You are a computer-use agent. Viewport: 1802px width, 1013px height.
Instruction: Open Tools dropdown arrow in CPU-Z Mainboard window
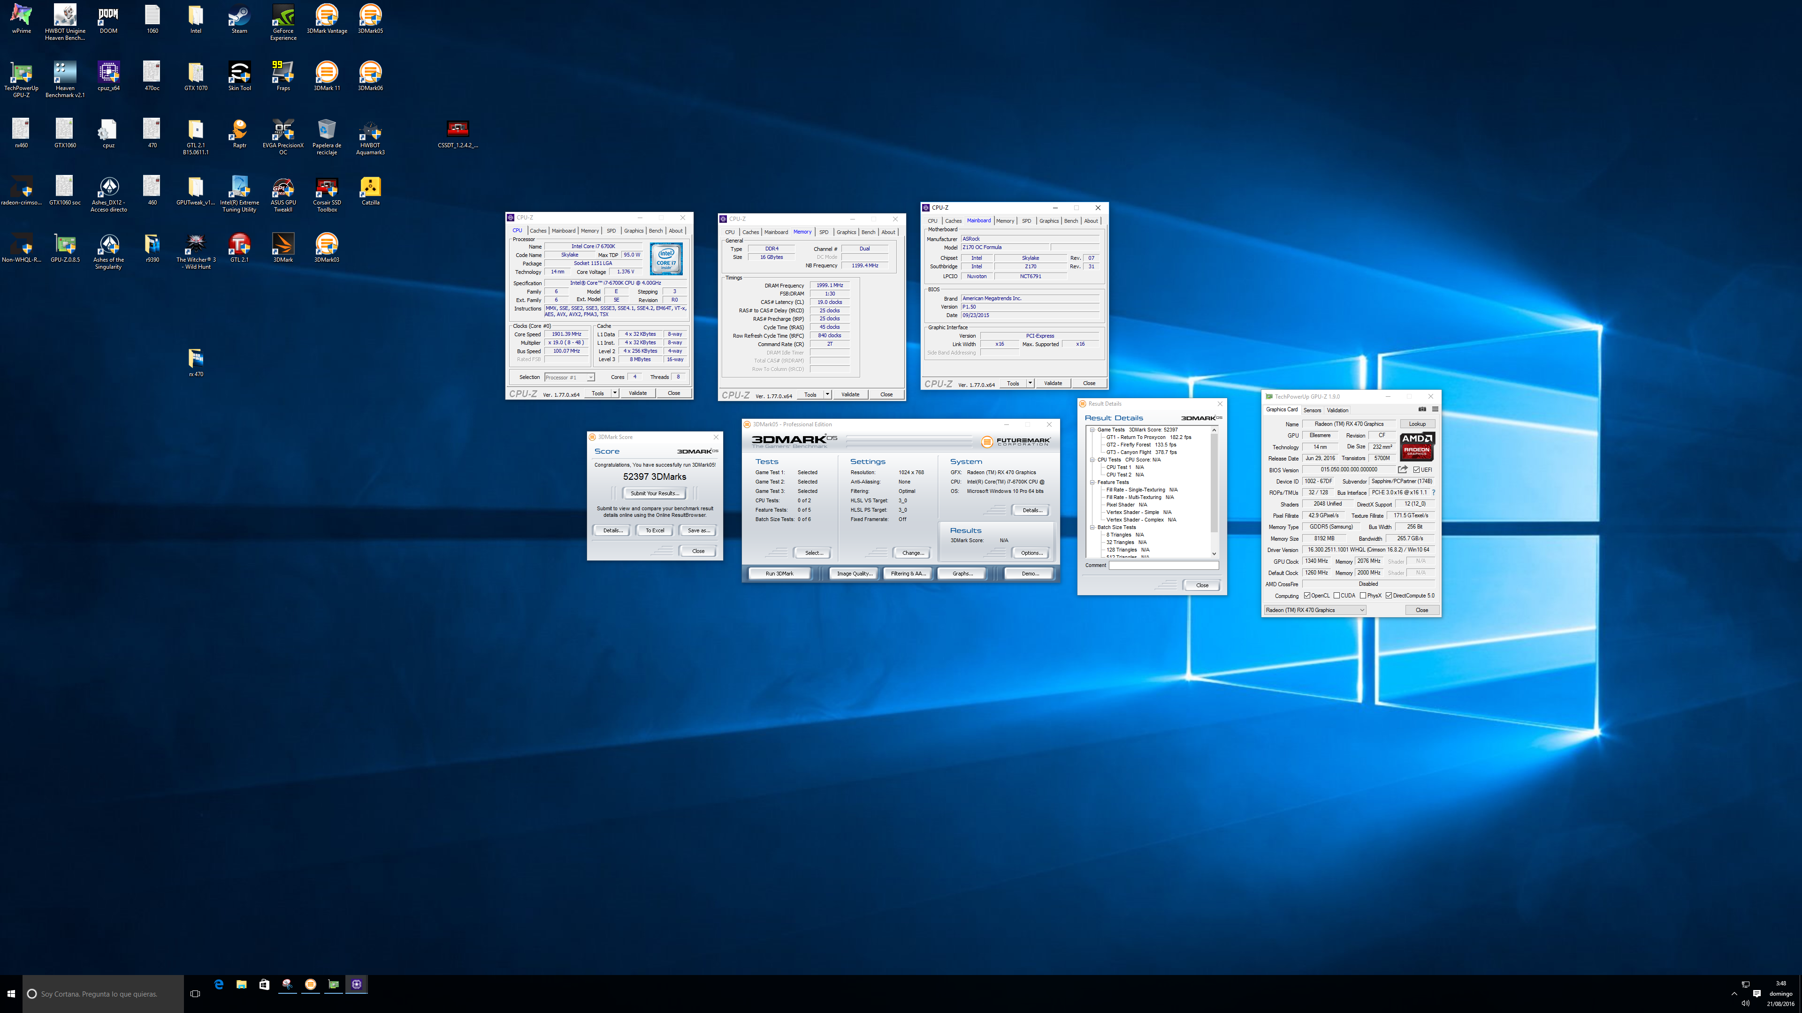coord(1031,383)
